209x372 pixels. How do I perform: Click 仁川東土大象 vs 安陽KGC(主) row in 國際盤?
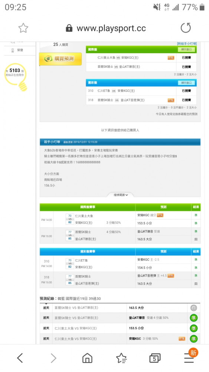[x=141, y=58]
